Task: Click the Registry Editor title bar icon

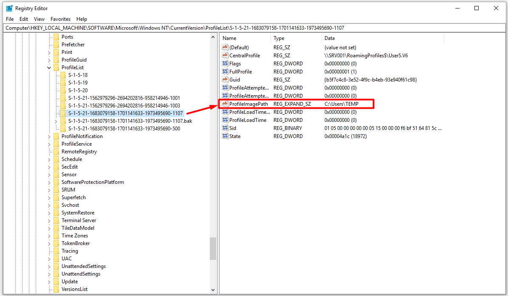Action: (x=9, y=8)
